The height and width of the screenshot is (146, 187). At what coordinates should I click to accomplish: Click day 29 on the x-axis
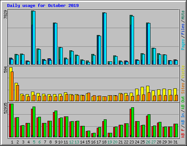(164, 142)
